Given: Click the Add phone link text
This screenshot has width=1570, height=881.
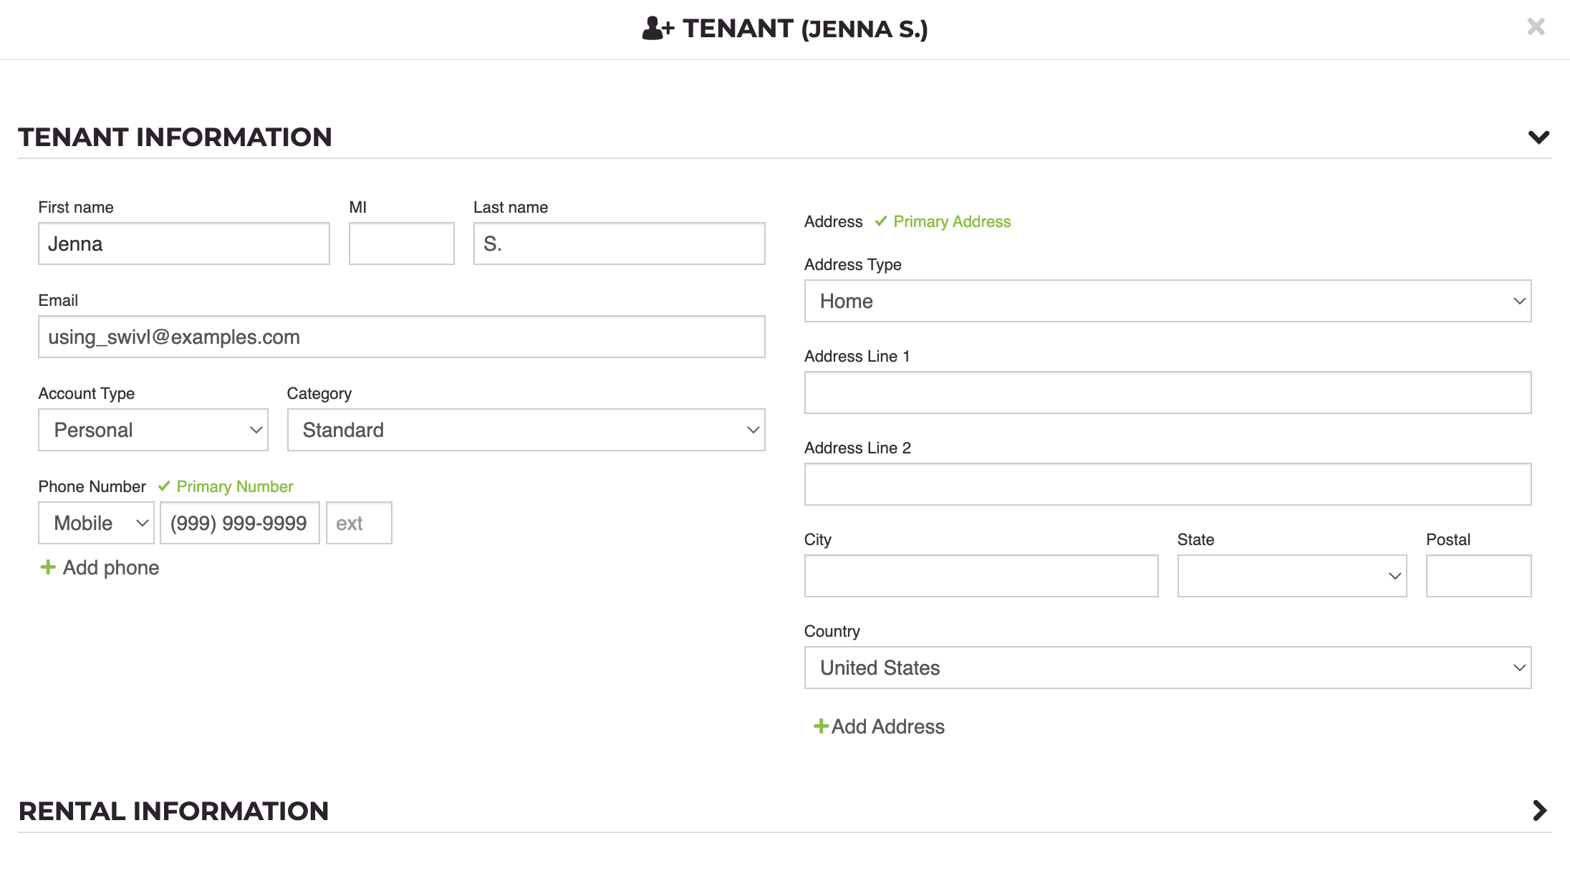Looking at the screenshot, I should (x=111, y=567).
